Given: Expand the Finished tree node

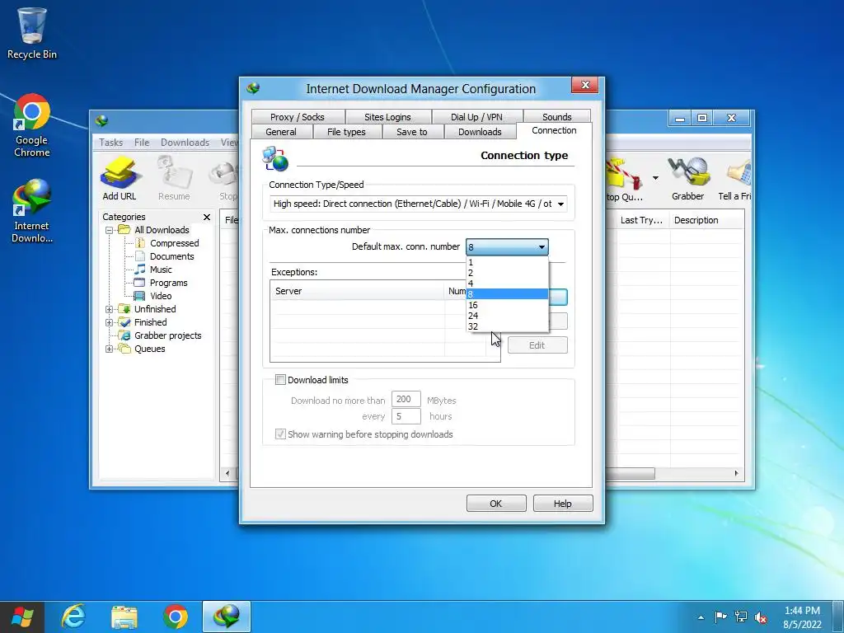Looking at the screenshot, I should coord(110,323).
